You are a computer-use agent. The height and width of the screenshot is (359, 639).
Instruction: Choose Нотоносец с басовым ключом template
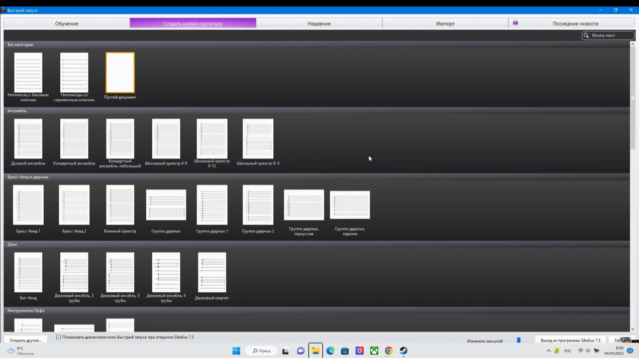point(28,73)
